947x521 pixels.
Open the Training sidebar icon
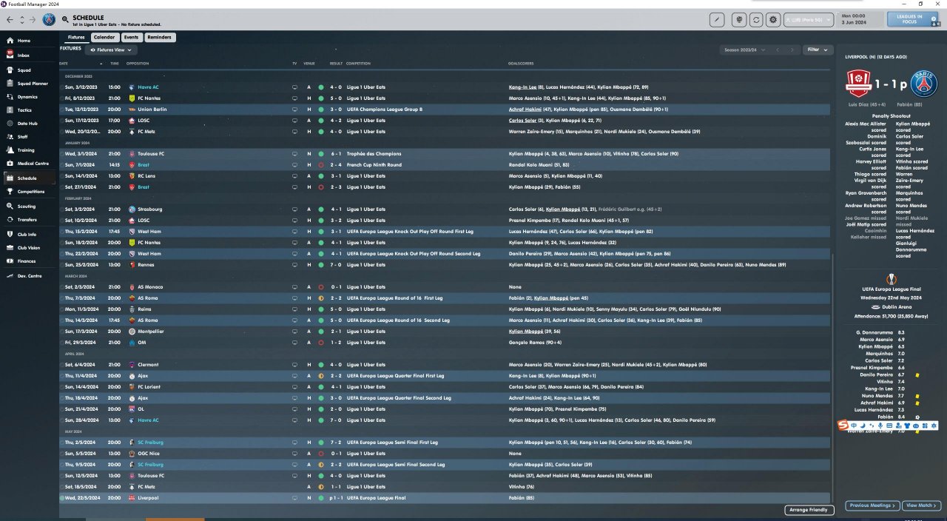pos(10,150)
